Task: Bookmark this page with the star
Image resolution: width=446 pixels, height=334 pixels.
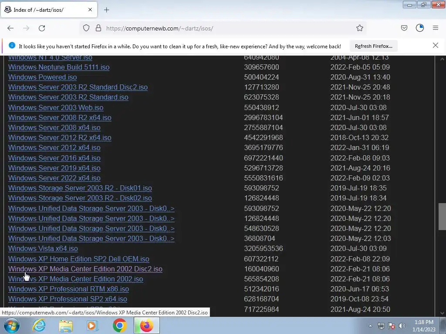Action: pyautogui.click(x=359, y=28)
